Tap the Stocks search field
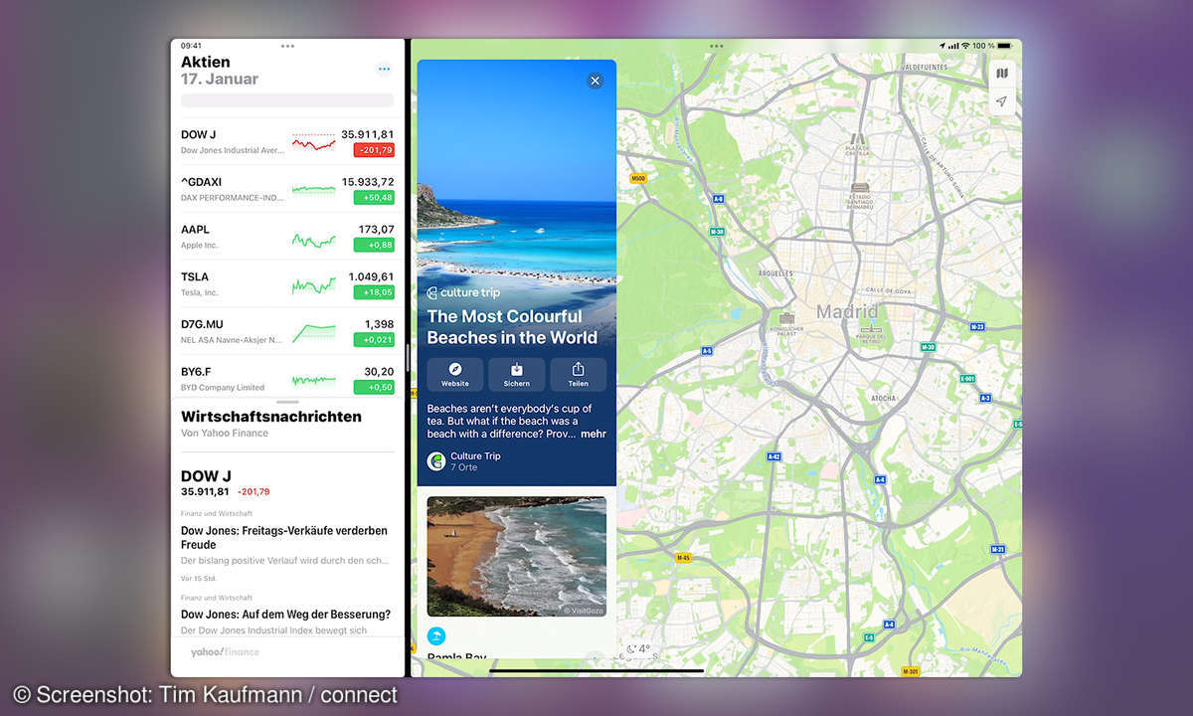Viewport: 1193px width, 716px height. 287,100
